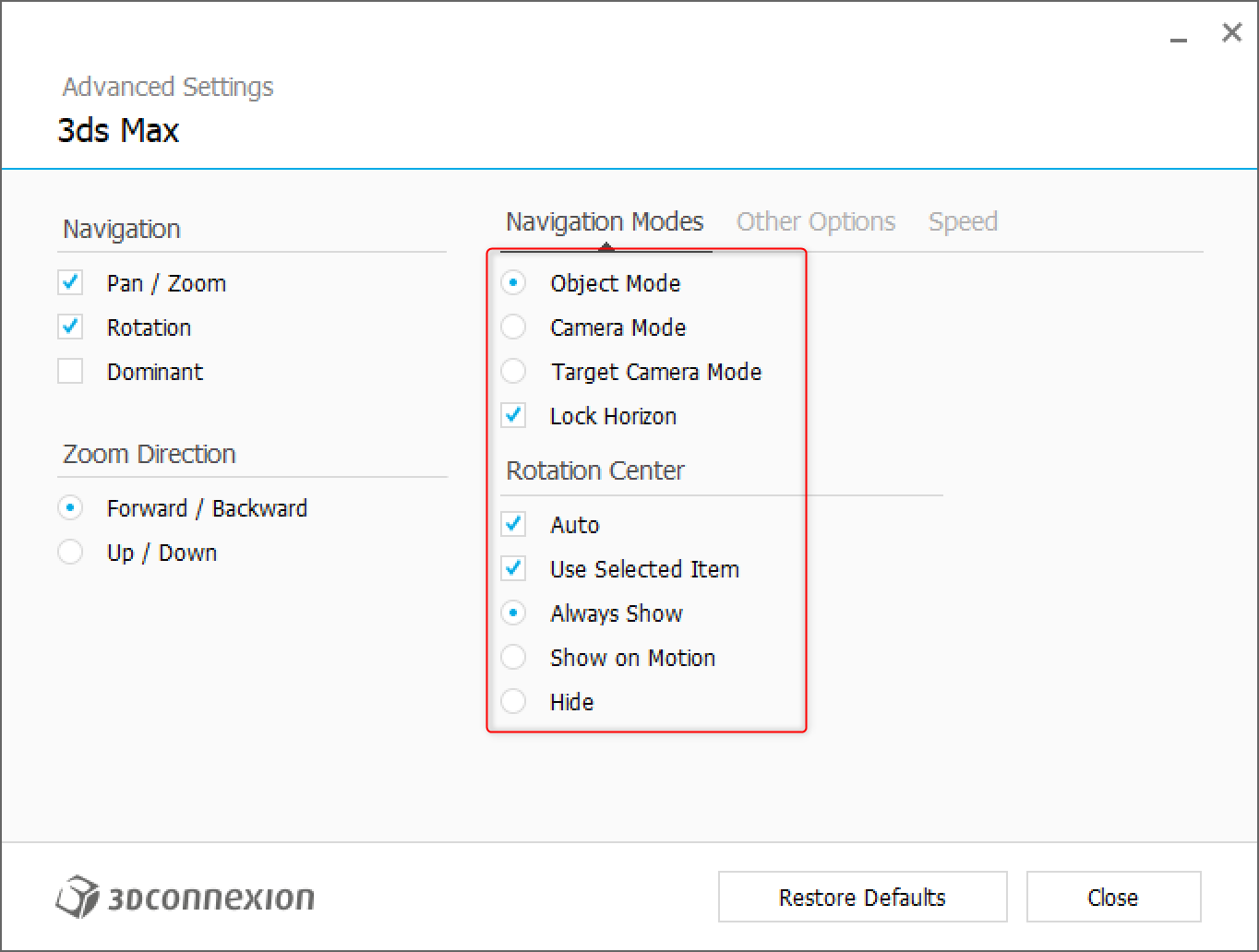The width and height of the screenshot is (1259, 952).
Task: Uncheck the Pan / Zoom checkbox
Action: tap(70, 282)
